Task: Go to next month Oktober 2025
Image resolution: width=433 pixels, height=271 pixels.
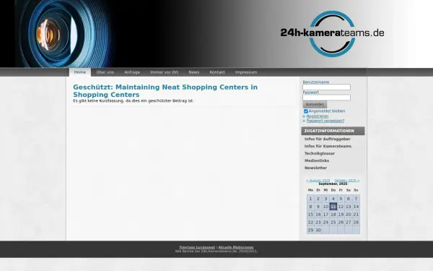Action: (x=347, y=181)
